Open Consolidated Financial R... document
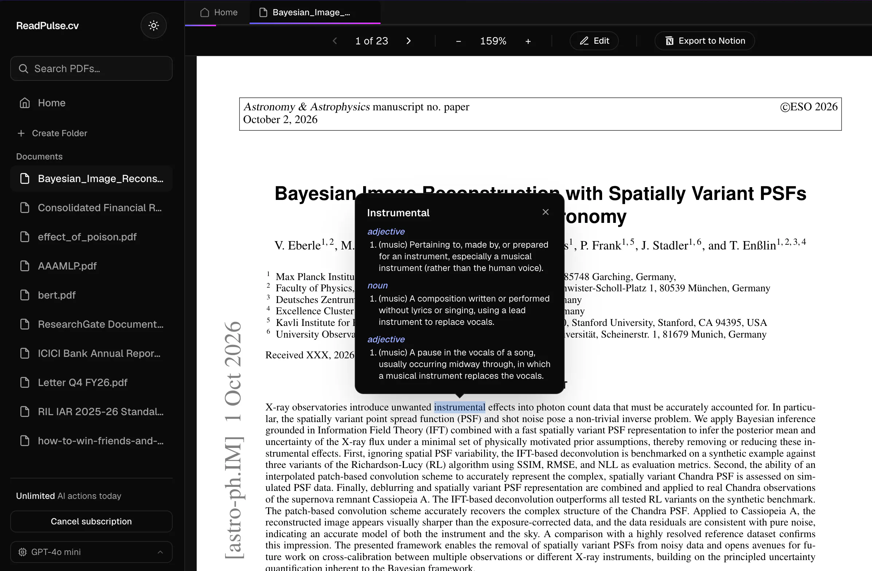This screenshot has width=872, height=571. (x=91, y=208)
